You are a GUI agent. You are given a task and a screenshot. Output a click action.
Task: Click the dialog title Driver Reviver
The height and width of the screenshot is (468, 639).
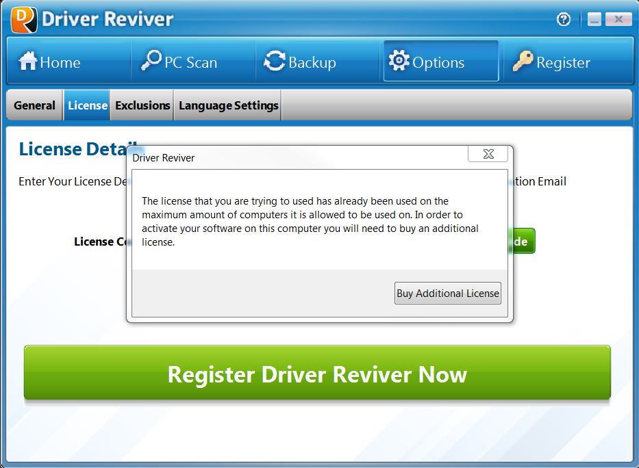coord(164,158)
